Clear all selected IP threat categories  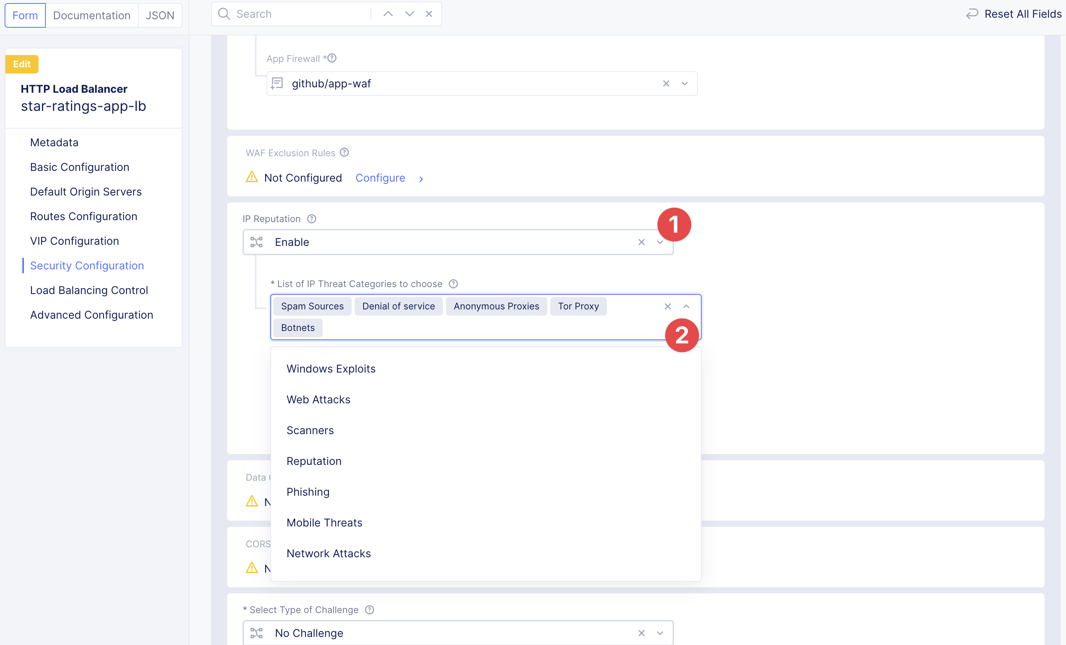tap(667, 306)
